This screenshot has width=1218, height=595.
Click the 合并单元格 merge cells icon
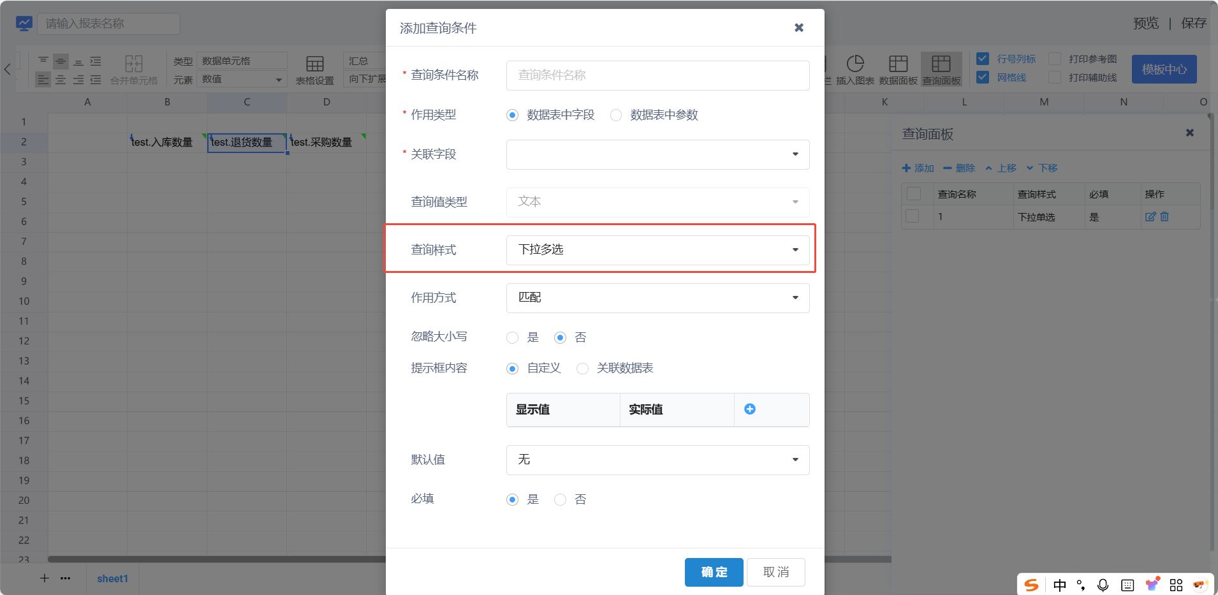coord(134,64)
